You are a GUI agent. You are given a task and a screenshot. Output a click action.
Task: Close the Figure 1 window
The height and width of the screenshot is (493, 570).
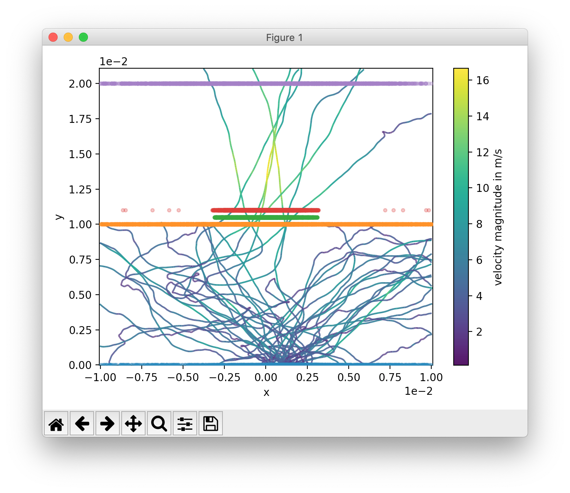(x=53, y=37)
